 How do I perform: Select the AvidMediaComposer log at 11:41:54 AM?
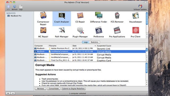(90, 54)
